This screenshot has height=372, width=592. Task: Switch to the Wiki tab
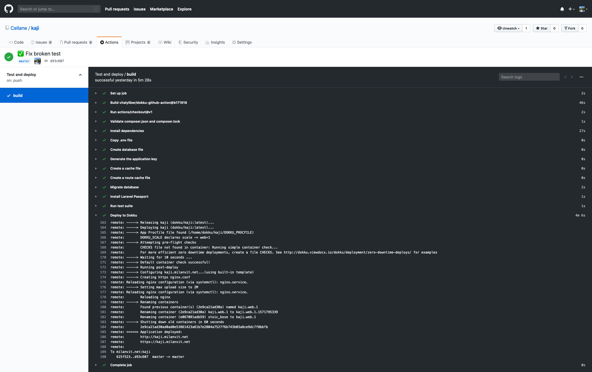click(x=165, y=42)
